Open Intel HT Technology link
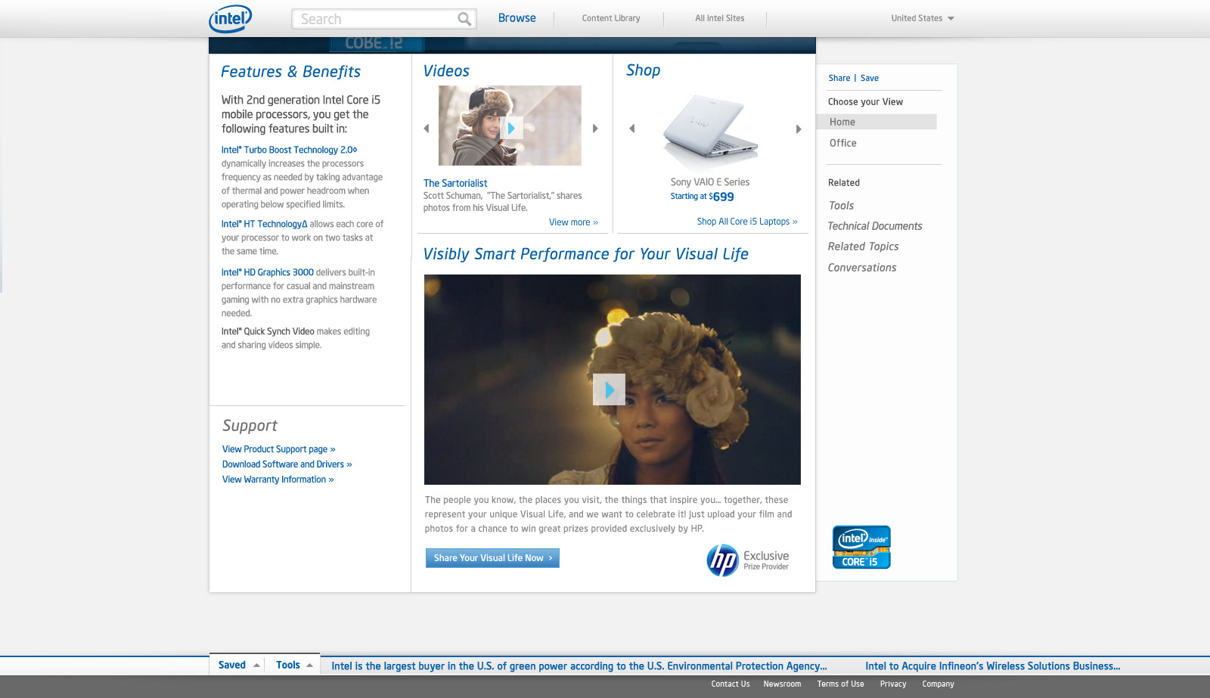Screen dimensions: 1210x698 click(x=264, y=224)
